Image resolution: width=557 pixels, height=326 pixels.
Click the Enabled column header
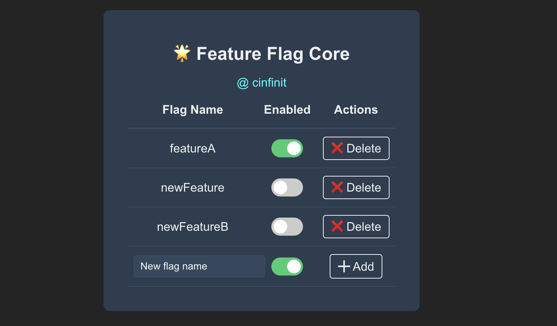287,110
